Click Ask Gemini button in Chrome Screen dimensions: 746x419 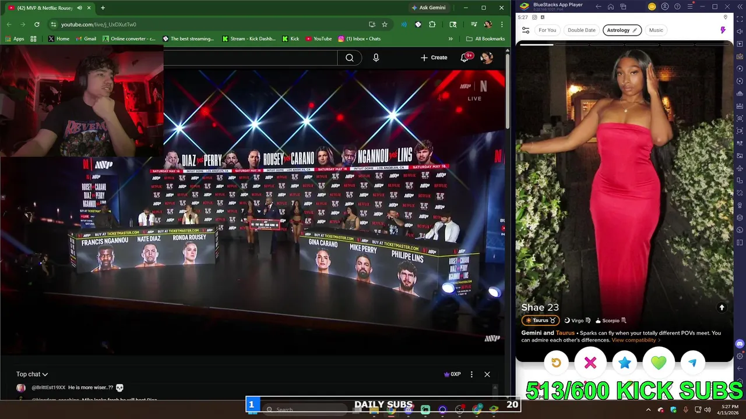click(x=428, y=8)
